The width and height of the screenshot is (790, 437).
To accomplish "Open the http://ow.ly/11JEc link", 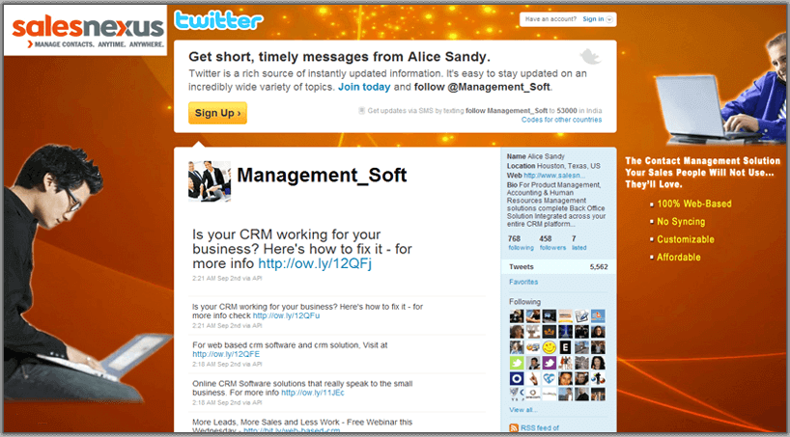I will (313, 393).
